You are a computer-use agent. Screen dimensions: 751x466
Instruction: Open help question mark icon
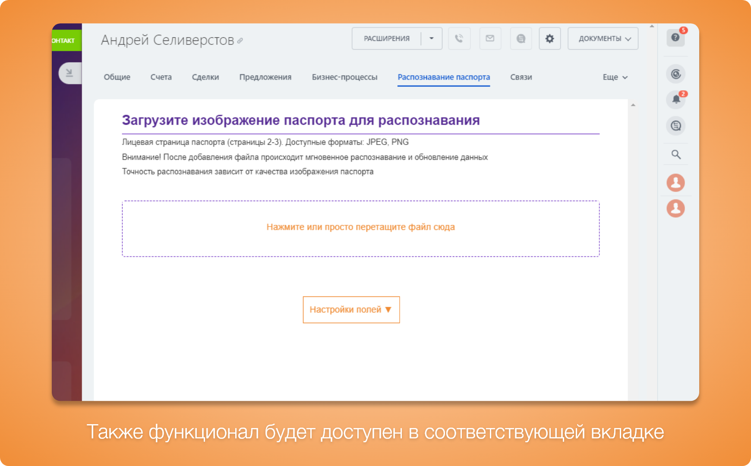675,38
